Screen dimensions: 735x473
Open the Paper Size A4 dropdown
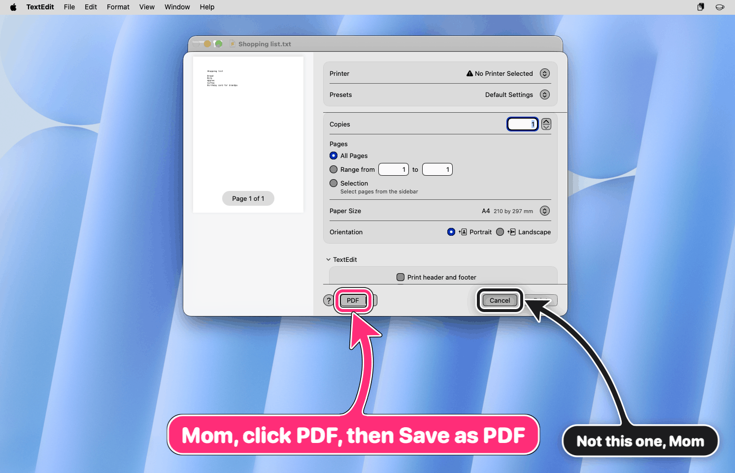click(545, 211)
